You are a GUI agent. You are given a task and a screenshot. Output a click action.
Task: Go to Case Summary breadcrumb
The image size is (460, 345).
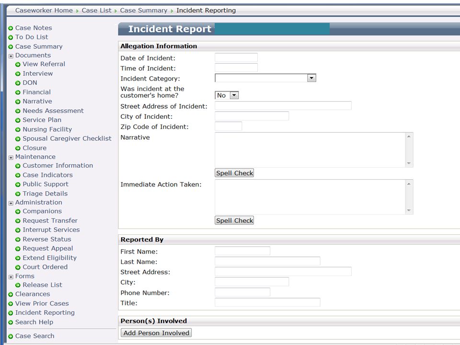pos(144,10)
